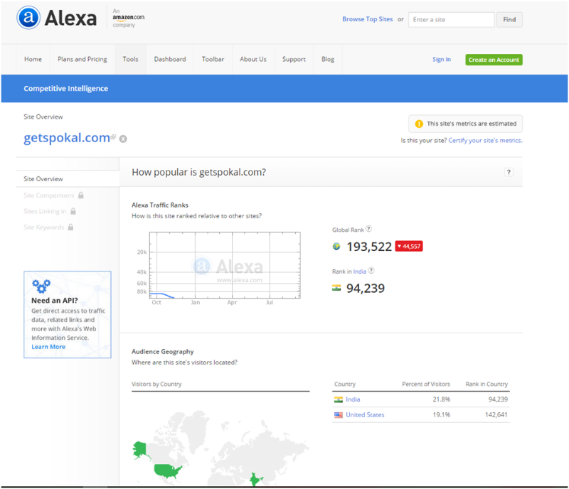The width and height of the screenshot is (569, 489).
Task: Focus the Enter a site search field
Action: click(x=452, y=20)
